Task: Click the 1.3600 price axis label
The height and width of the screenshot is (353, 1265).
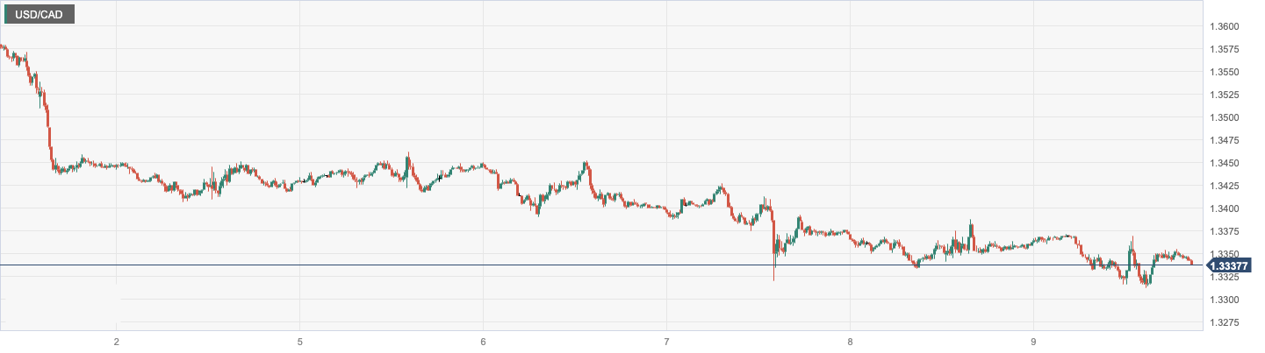Action: pyautogui.click(x=1224, y=26)
